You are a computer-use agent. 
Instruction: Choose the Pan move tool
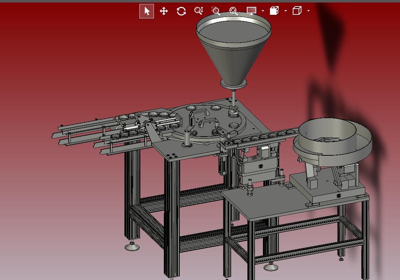(164, 11)
